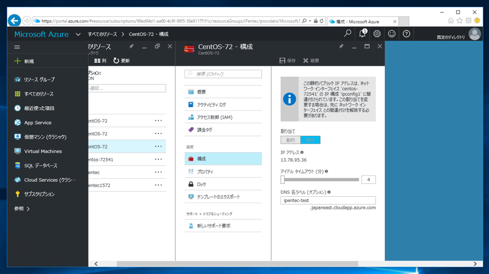The height and width of the screenshot is (274, 489).
Task: Open ellipsis menu for highlighted entOS-72 row
Action: [158, 146]
